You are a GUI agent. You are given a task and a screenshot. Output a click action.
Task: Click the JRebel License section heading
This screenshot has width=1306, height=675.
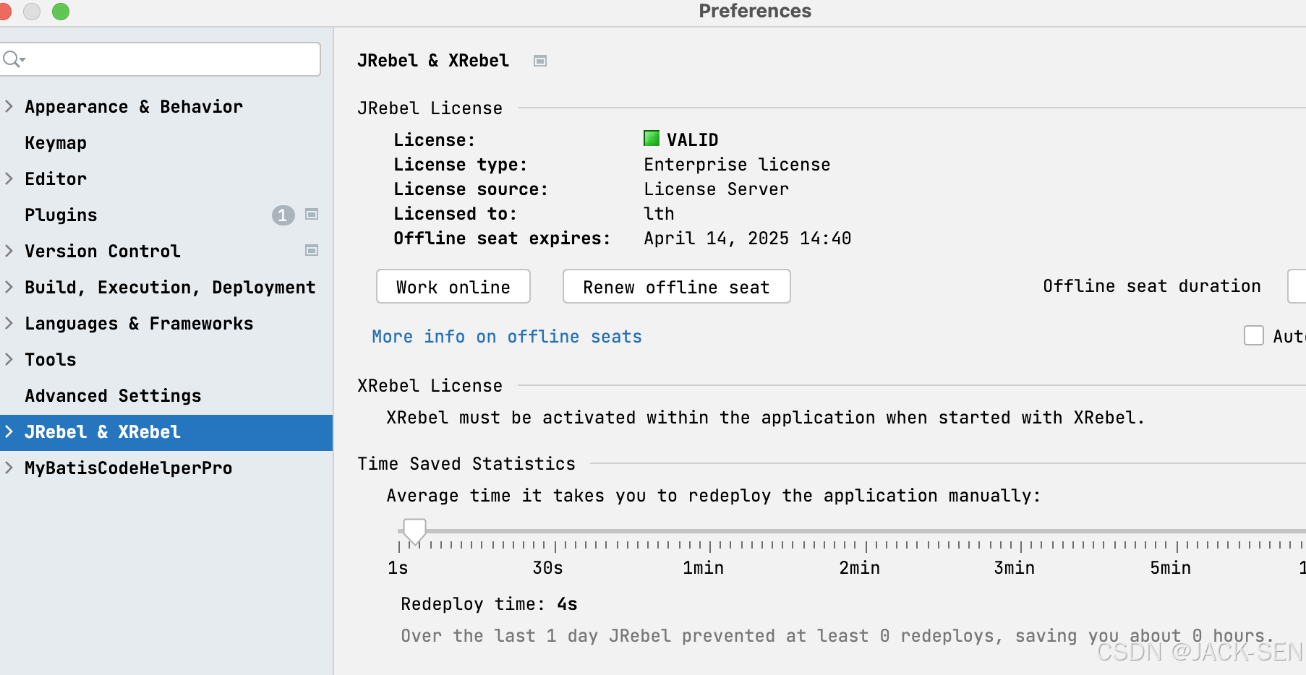(430, 108)
